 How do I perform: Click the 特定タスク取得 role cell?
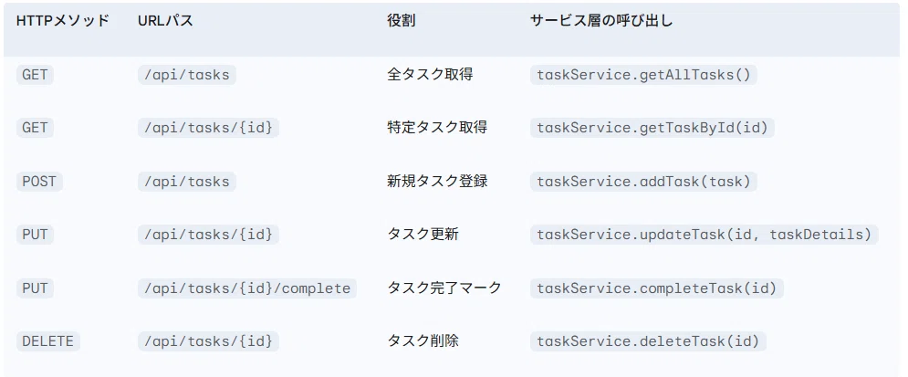pos(436,128)
